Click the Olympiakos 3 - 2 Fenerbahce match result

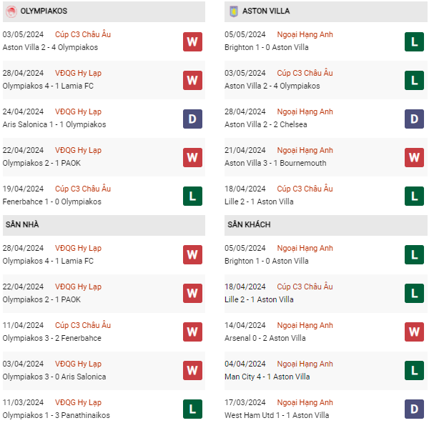[52, 339]
